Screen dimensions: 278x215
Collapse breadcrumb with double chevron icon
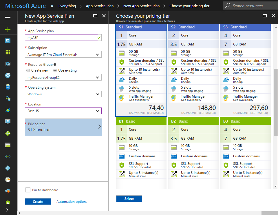(x=52, y=6)
